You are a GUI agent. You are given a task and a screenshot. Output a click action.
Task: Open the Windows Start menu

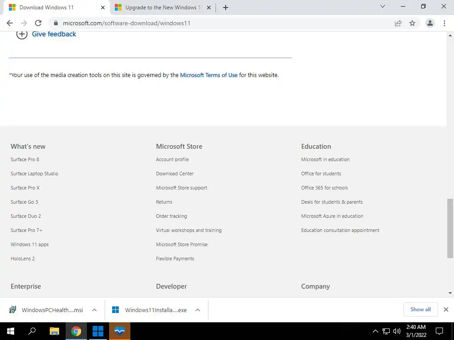(x=11, y=331)
